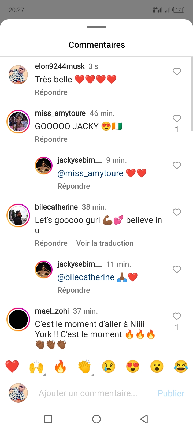Open the @bilecatherine mention link
The height and width of the screenshot is (432, 193).
coord(86,277)
